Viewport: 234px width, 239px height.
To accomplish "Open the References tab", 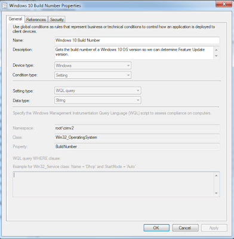I will tap(36, 20).
